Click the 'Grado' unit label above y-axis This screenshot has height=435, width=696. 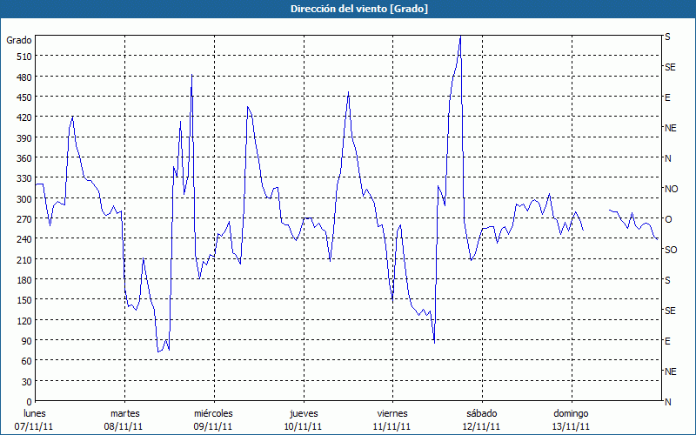(x=19, y=40)
